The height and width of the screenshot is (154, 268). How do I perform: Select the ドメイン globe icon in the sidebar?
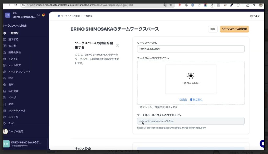[4, 59]
